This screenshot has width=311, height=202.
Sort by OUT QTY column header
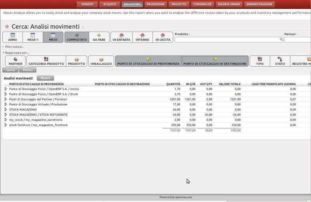tap(206, 84)
